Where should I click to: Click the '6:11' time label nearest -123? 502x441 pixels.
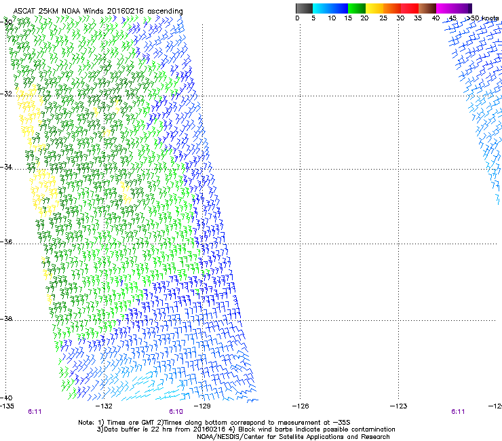pos(458,412)
